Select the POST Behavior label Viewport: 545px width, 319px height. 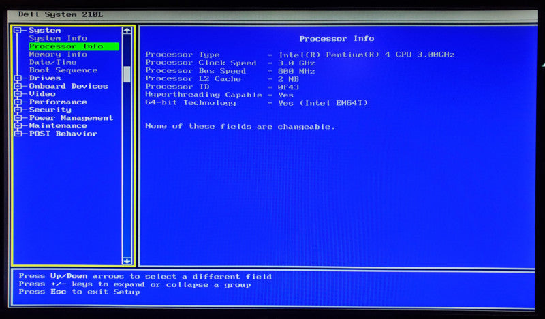tap(63, 134)
